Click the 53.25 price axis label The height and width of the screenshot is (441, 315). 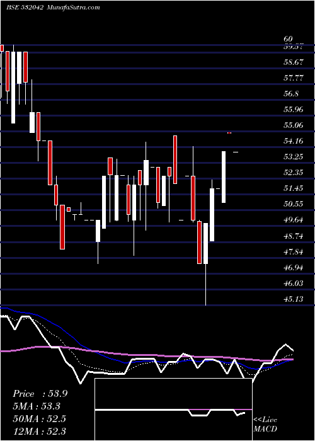[x=294, y=156]
